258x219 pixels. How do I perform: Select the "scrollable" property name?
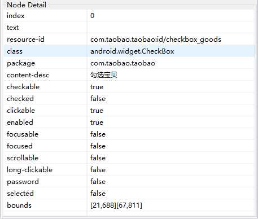coord(23,158)
